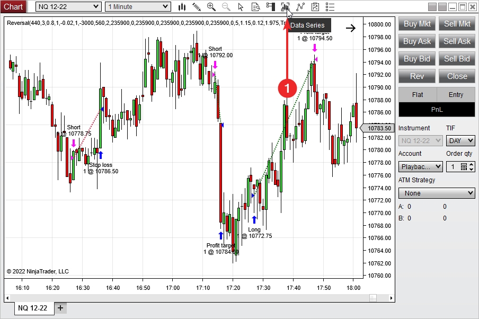Screen dimensions: 479x319
Task: Open the bar type chart style icon
Action: [182, 7]
